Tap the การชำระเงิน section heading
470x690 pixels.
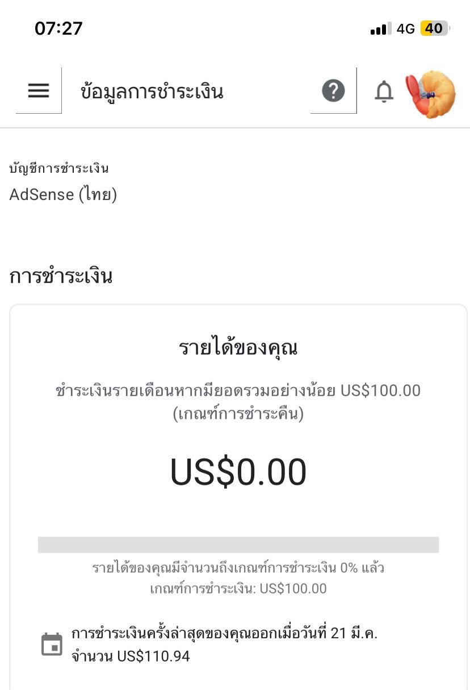[61, 277]
